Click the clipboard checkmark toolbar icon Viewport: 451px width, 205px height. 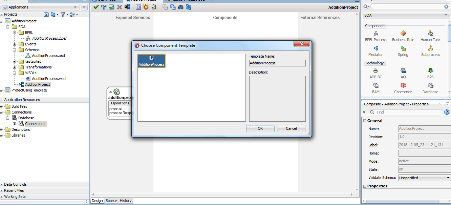pos(154,7)
